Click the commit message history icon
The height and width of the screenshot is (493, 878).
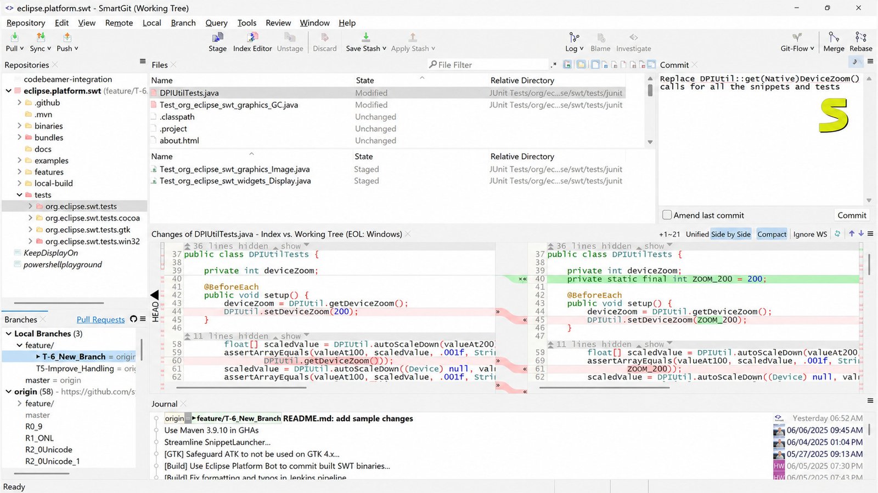pos(854,61)
